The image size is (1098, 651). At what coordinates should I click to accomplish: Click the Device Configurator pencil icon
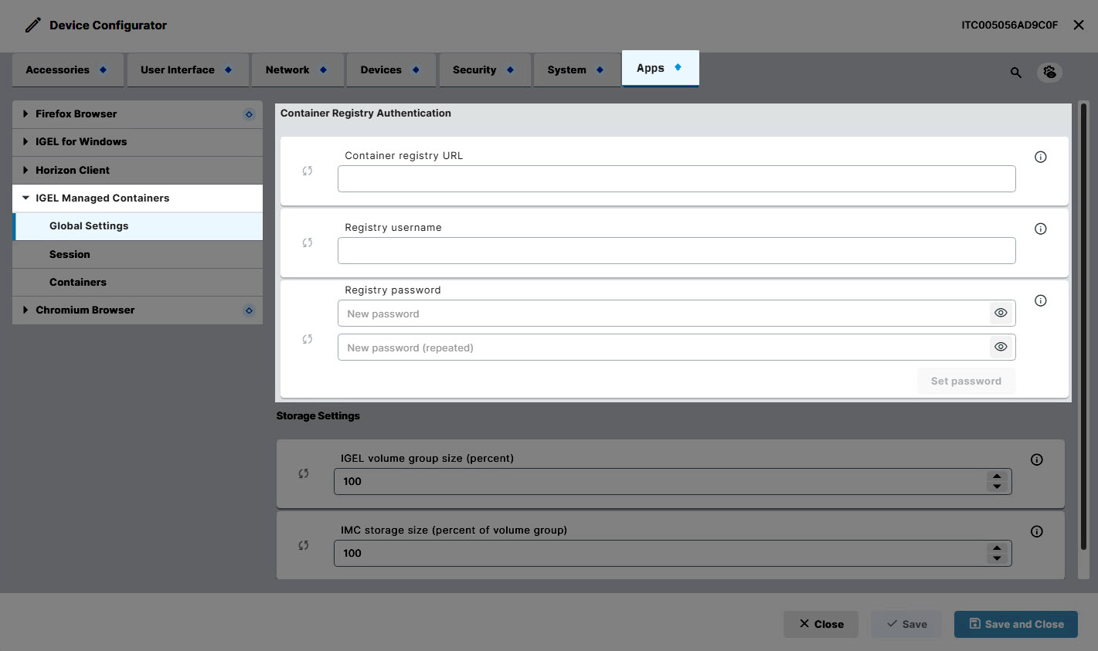32,25
